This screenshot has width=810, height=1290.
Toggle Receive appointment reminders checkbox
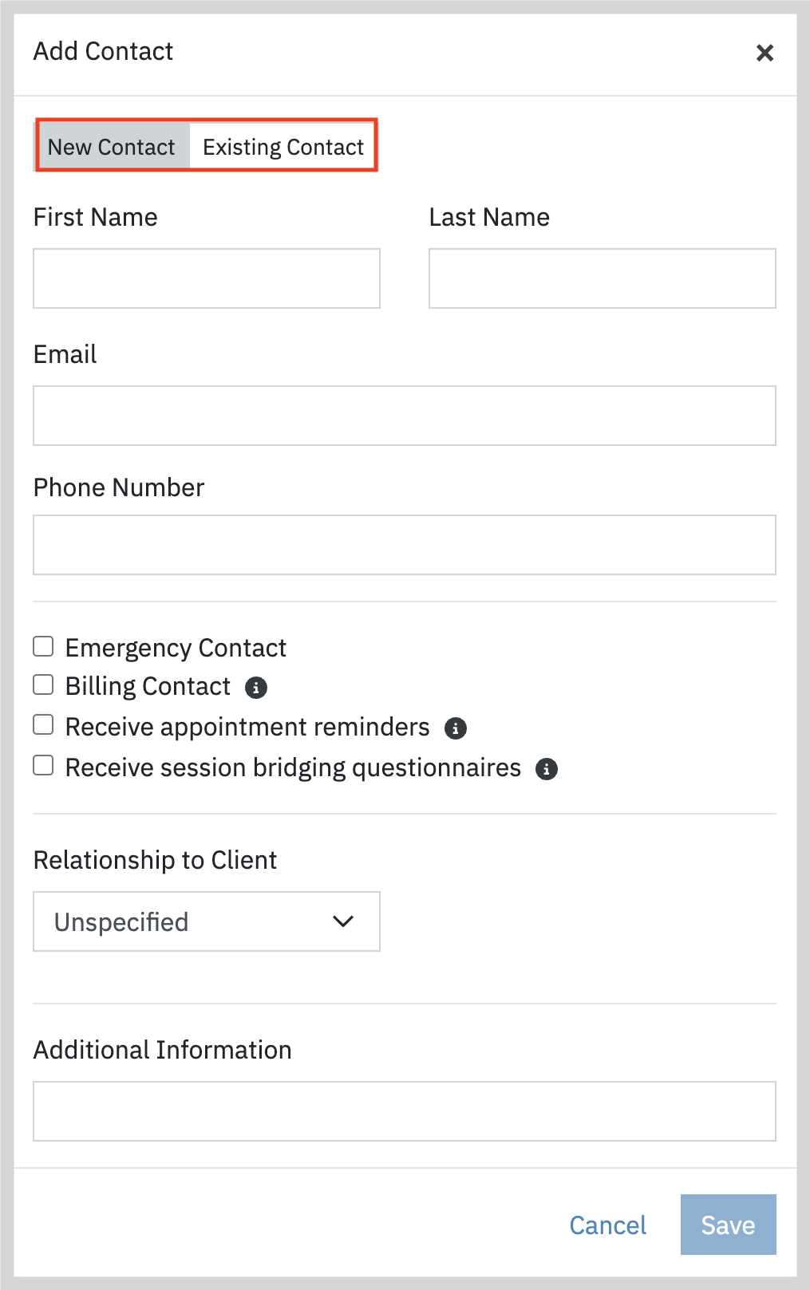click(x=43, y=725)
